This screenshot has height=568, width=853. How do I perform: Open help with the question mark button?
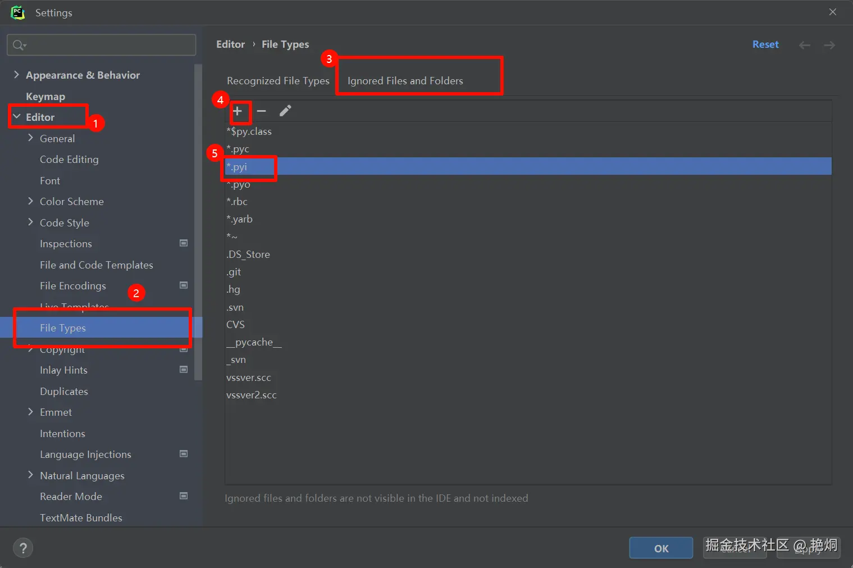click(23, 548)
